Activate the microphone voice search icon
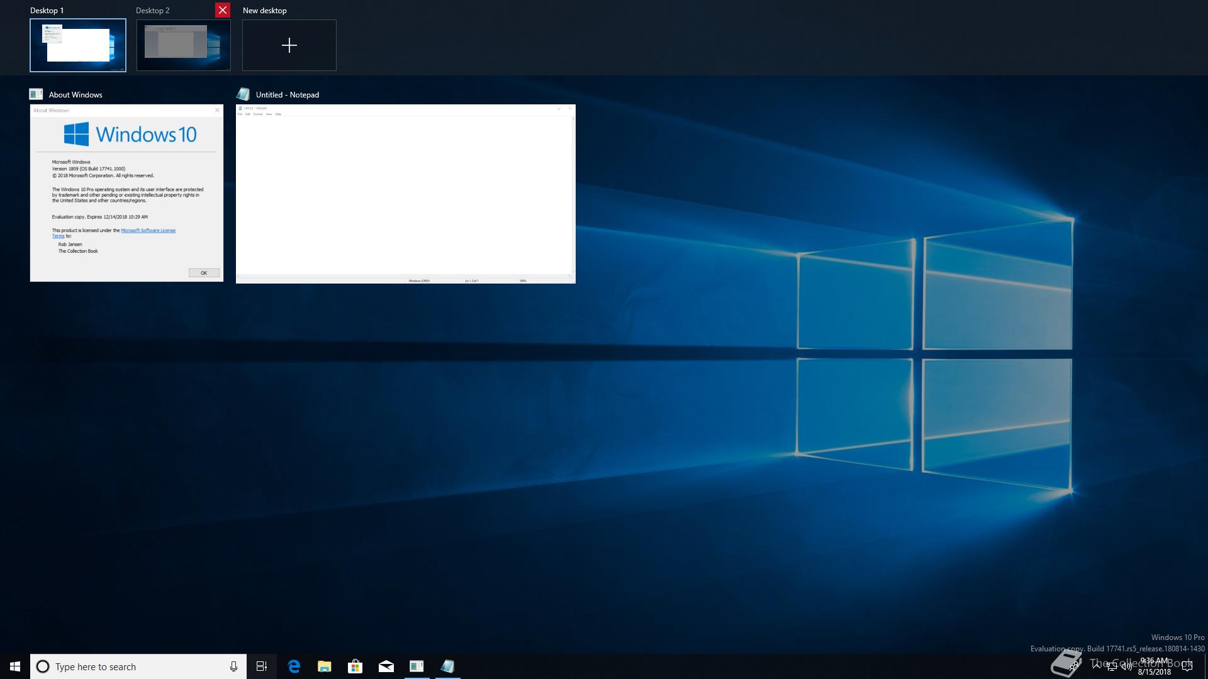The width and height of the screenshot is (1208, 679). [x=233, y=666]
